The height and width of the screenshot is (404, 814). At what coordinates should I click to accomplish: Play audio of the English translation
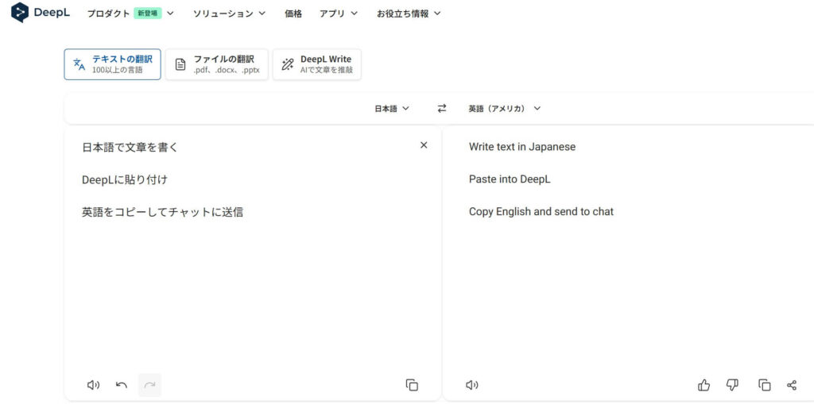[472, 385]
